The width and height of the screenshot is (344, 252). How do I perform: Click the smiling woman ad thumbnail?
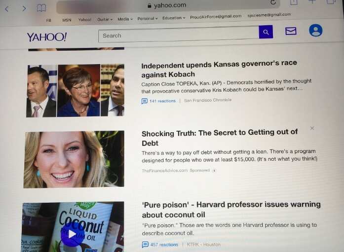pos(74,159)
